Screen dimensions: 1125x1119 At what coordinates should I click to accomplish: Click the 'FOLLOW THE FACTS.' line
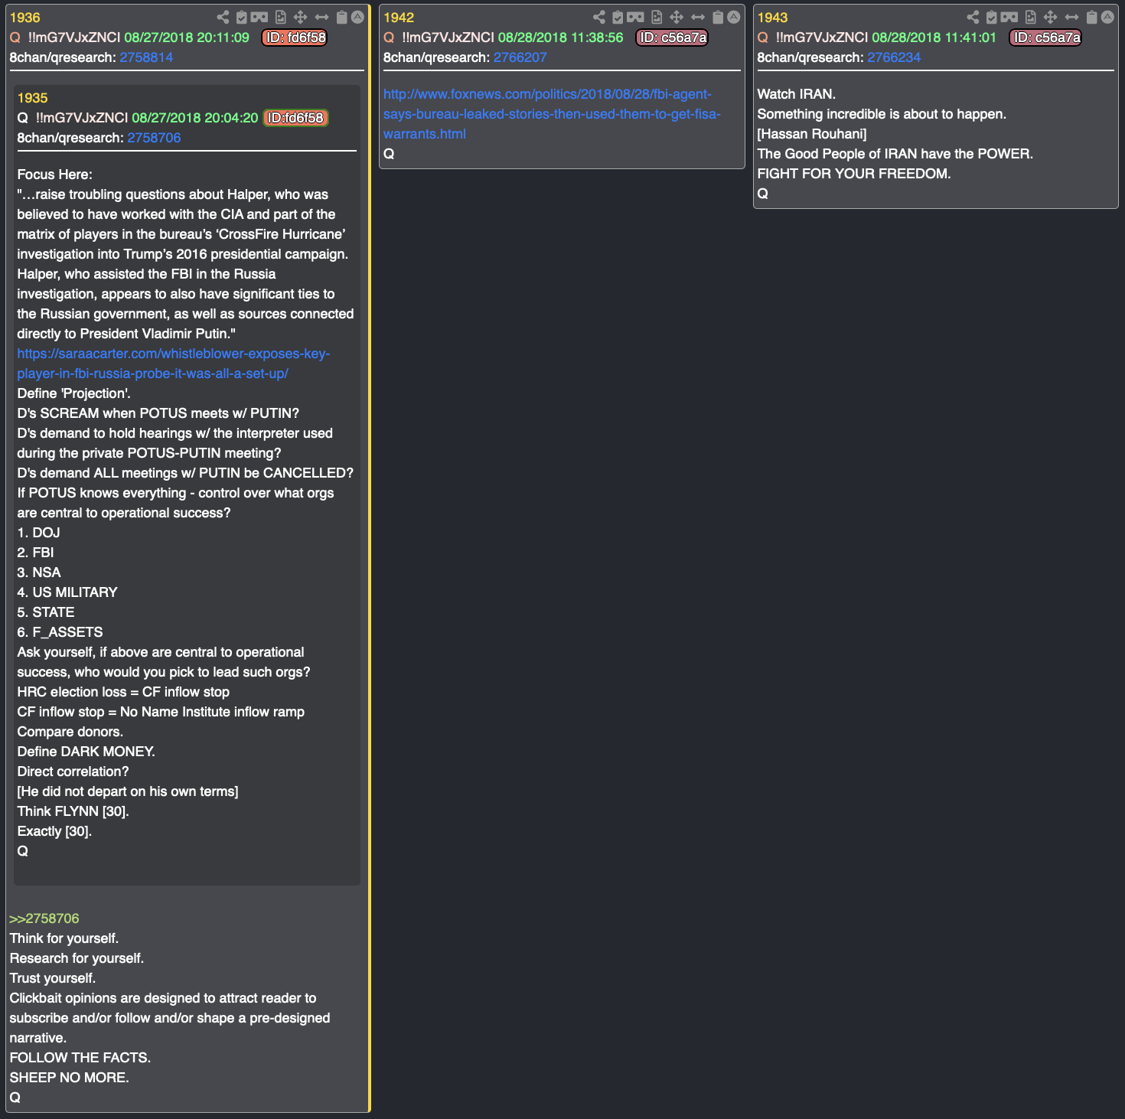coord(80,1058)
